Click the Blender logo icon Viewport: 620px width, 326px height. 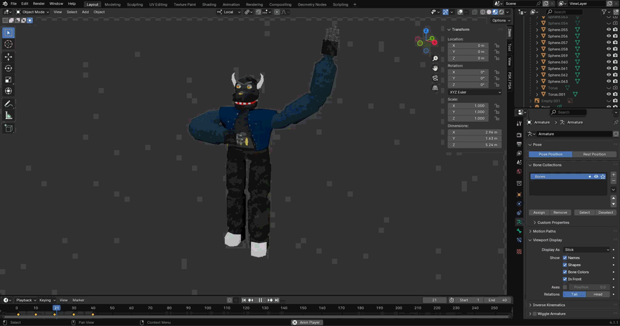[5, 3]
